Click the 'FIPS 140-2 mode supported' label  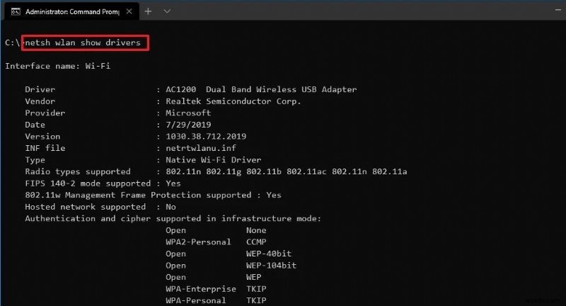[88, 183]
